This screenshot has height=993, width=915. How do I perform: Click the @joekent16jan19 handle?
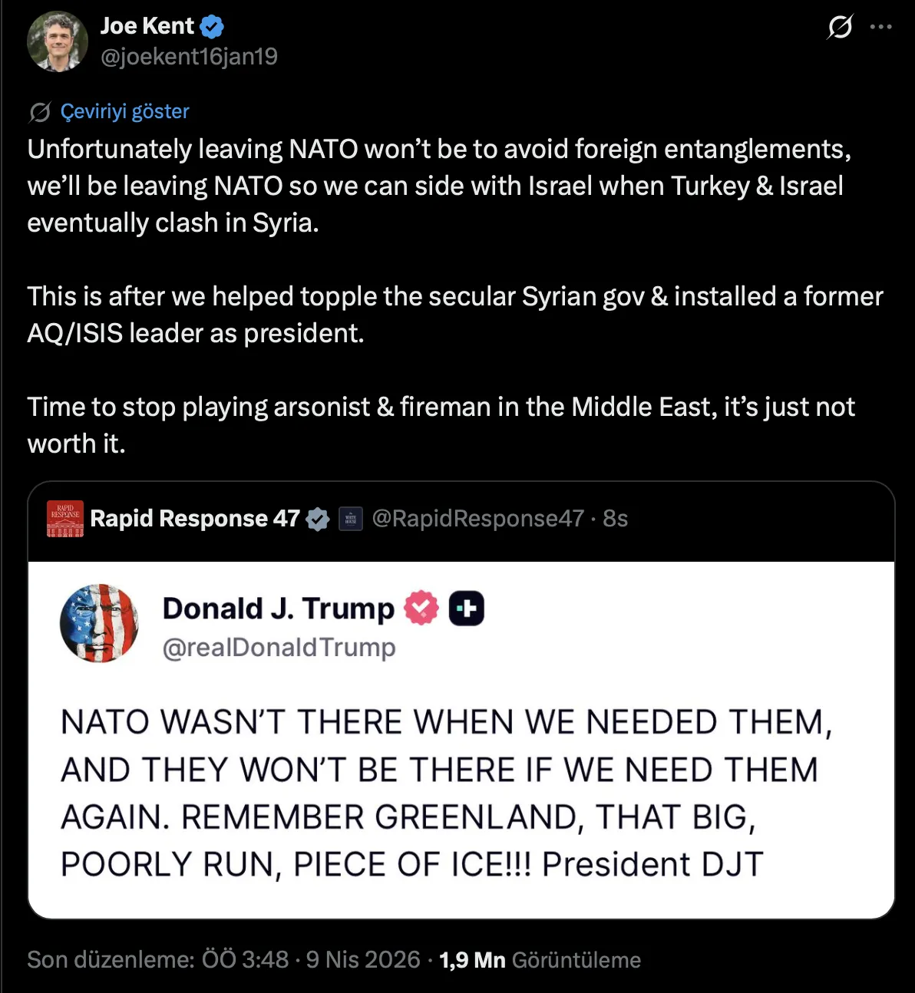[189, 57]
